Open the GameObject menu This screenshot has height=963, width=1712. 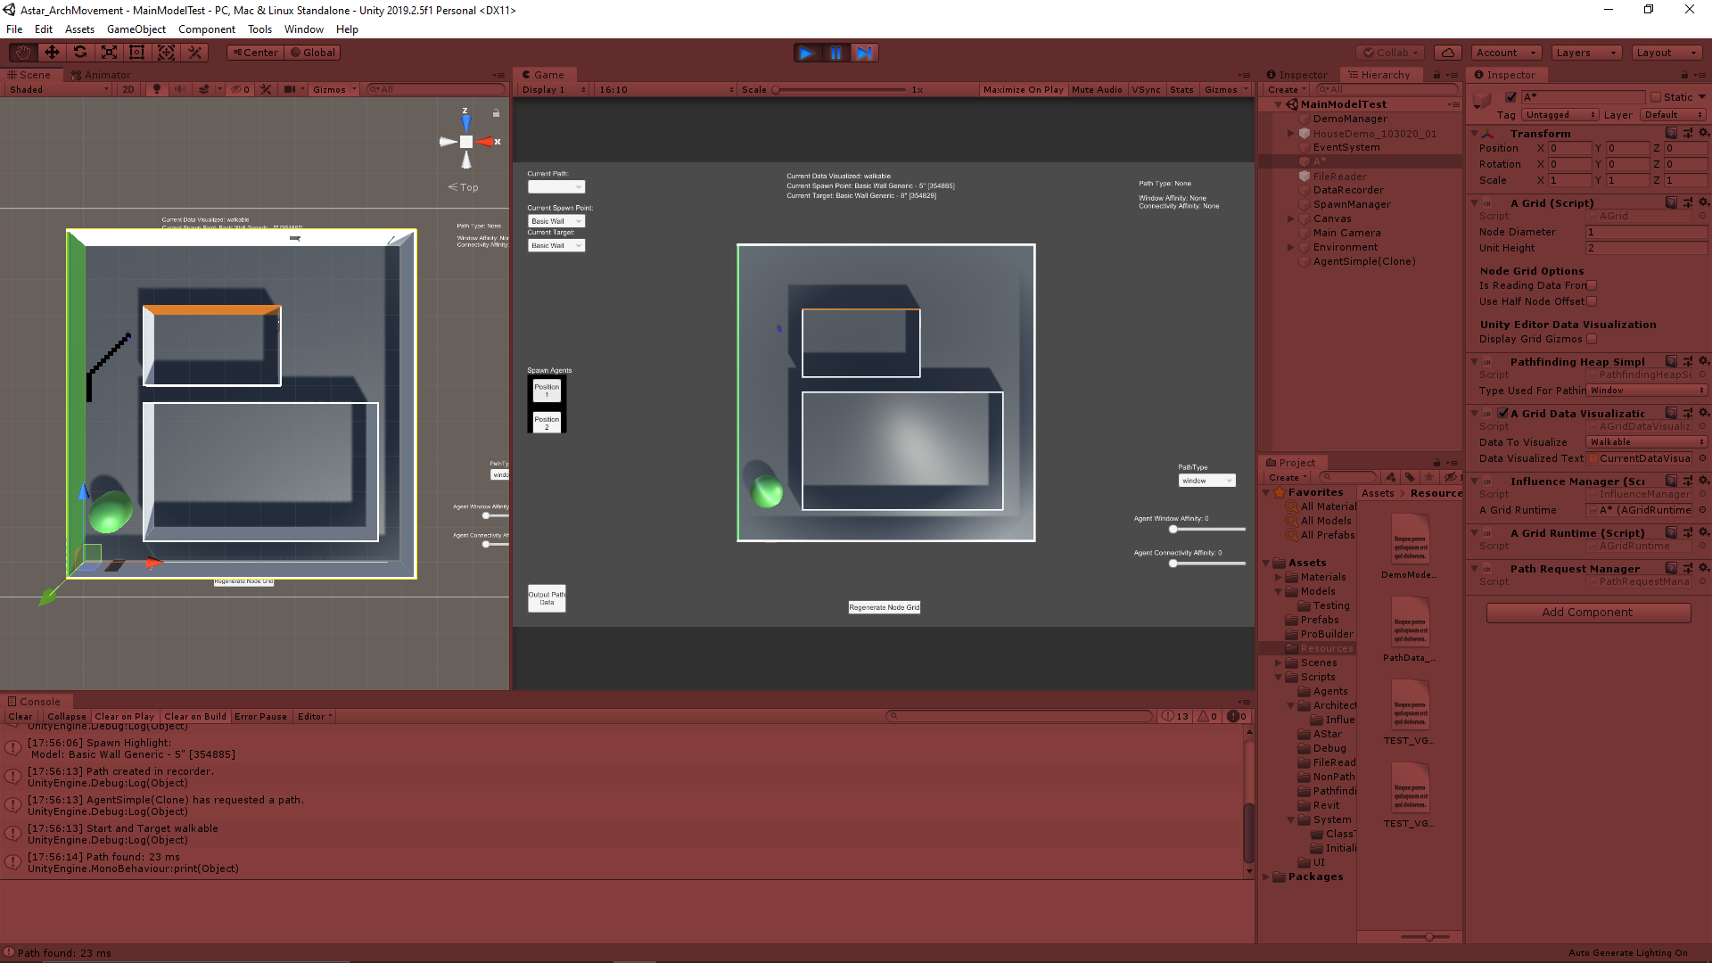coord(136,29)
